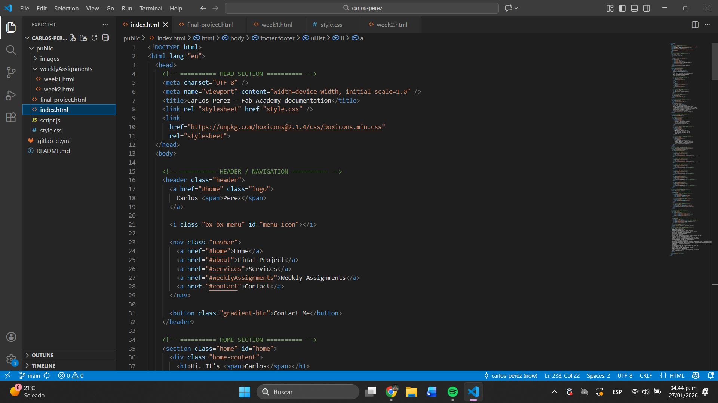718x403 pixels.
Task: Open the Search view in activity bar
Action: (x=11, y=50)
